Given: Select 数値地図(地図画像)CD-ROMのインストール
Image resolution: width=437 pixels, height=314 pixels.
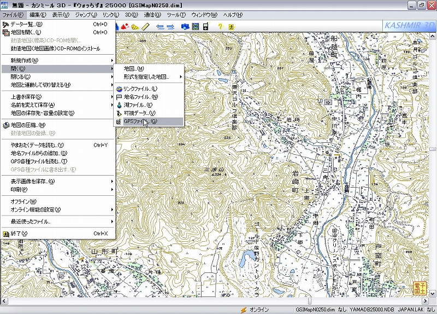Looking at the screenshot, I should (58, 49).
